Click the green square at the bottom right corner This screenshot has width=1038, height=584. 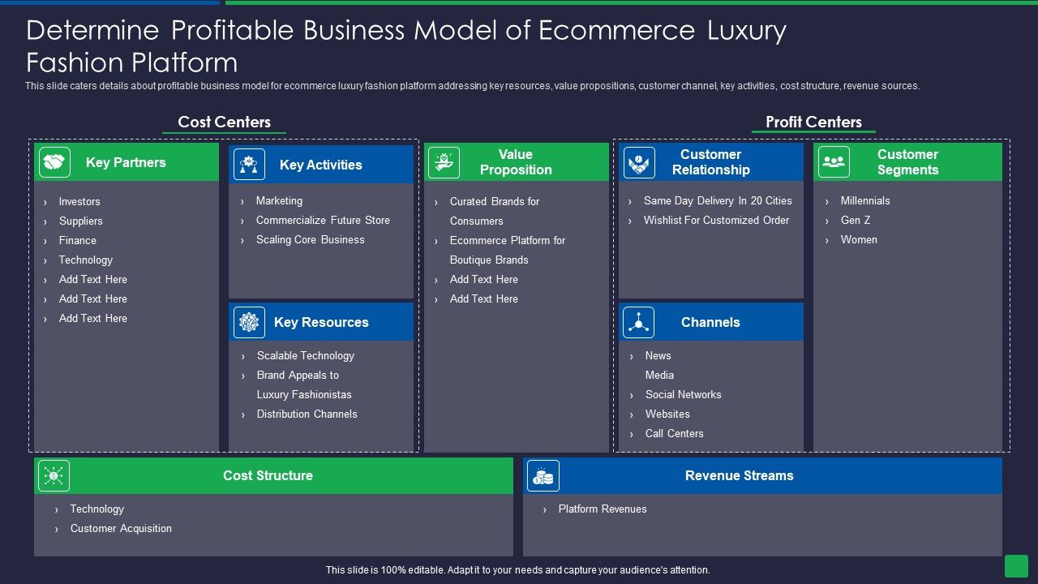coord(1016,566)
